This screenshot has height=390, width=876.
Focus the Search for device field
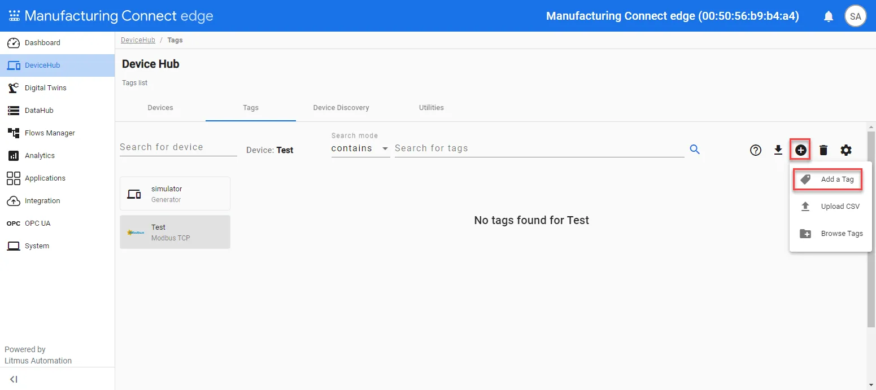tap(178, 147)
